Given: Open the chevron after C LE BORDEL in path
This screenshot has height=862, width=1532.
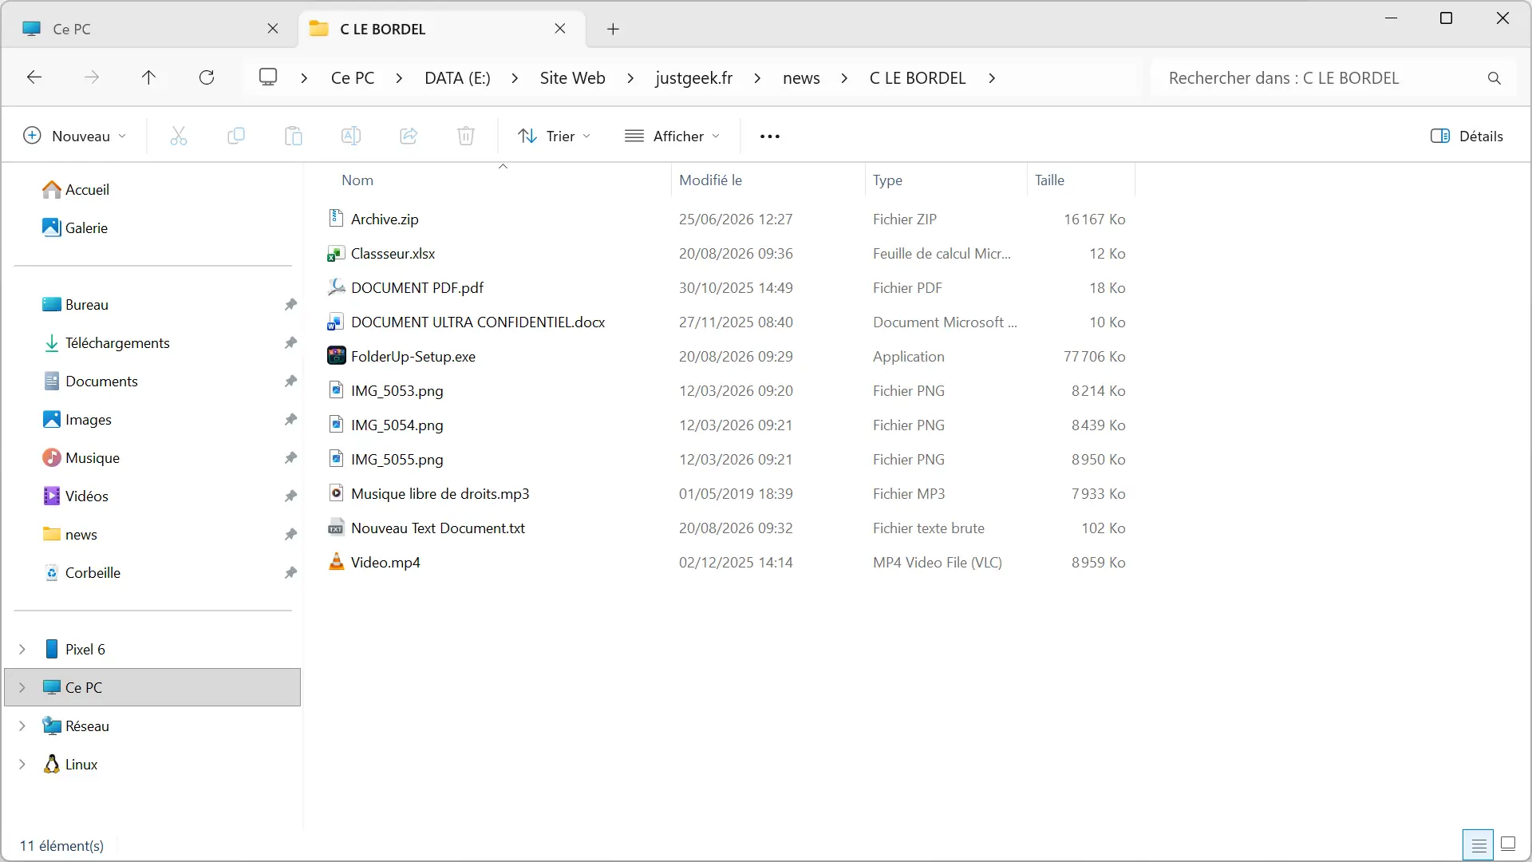Looking at the screenshot, I should [992, 78].
